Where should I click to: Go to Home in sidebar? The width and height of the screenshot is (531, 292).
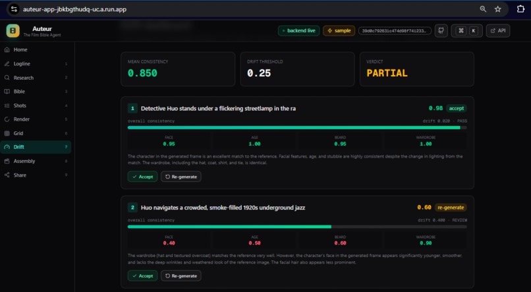[36, 50]
